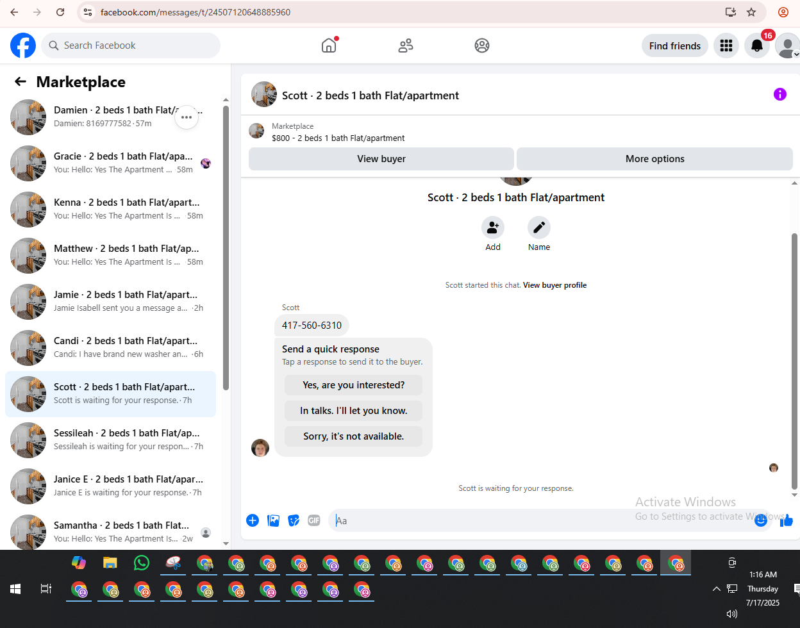The width and height of the screenshot is (800, 628).
Task: Select the Scott conversation
Action: (110, 394)
